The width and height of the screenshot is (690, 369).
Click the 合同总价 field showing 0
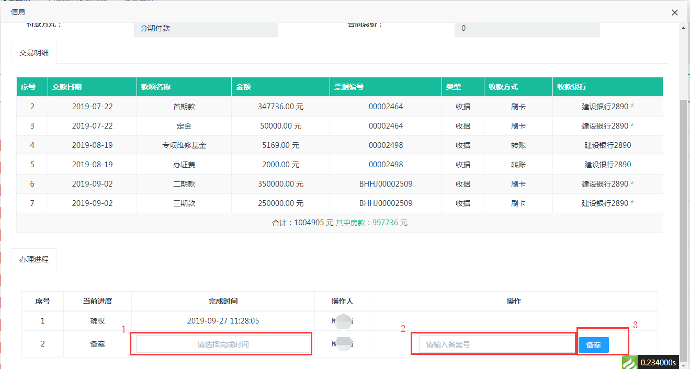[x=527, y=28]
